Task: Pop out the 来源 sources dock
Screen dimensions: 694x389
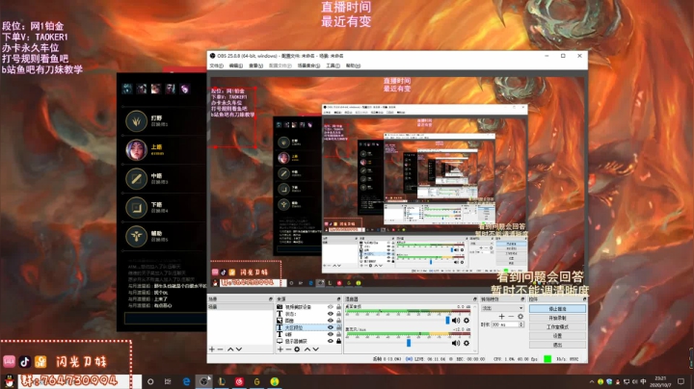Action: click(338, 299)
